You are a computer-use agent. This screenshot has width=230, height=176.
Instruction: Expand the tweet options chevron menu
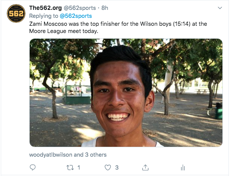pos(220,8)
